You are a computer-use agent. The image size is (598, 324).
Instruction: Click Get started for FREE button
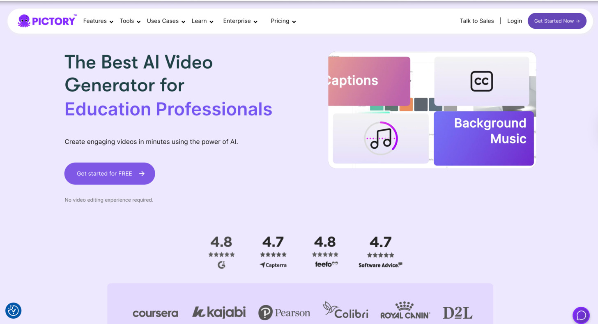110,174
